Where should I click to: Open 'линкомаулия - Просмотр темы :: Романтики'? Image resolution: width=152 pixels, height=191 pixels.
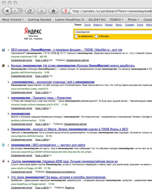tap(41, 98)
